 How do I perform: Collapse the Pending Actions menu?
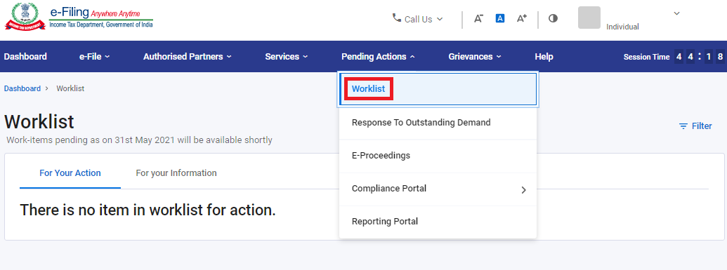pos(379,57)
